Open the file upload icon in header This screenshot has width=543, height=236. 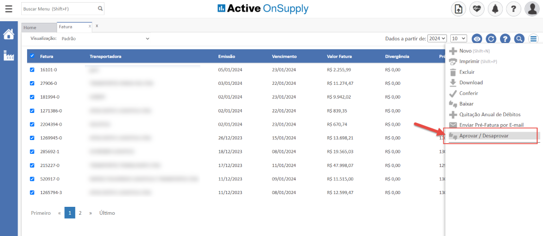[x=459, y=9]
